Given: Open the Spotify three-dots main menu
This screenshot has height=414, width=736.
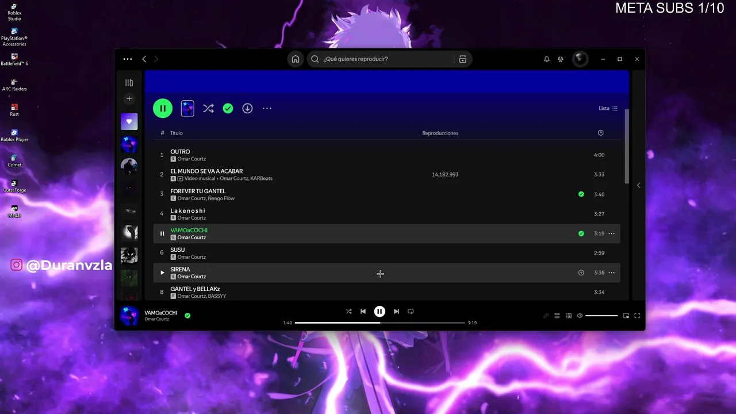Looking at the screenshot, I should pyautogui.click(x=128, y=59).
